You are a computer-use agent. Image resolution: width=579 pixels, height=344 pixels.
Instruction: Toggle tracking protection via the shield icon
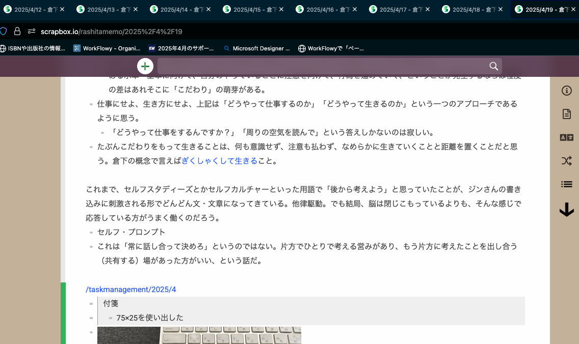(4, 30)
